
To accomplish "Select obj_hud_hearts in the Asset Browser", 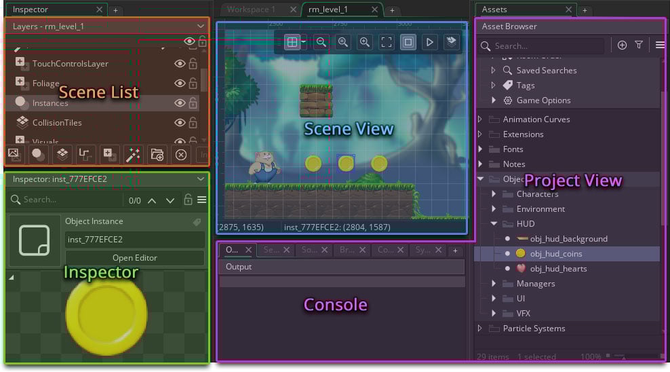I will tap(558, 269).
